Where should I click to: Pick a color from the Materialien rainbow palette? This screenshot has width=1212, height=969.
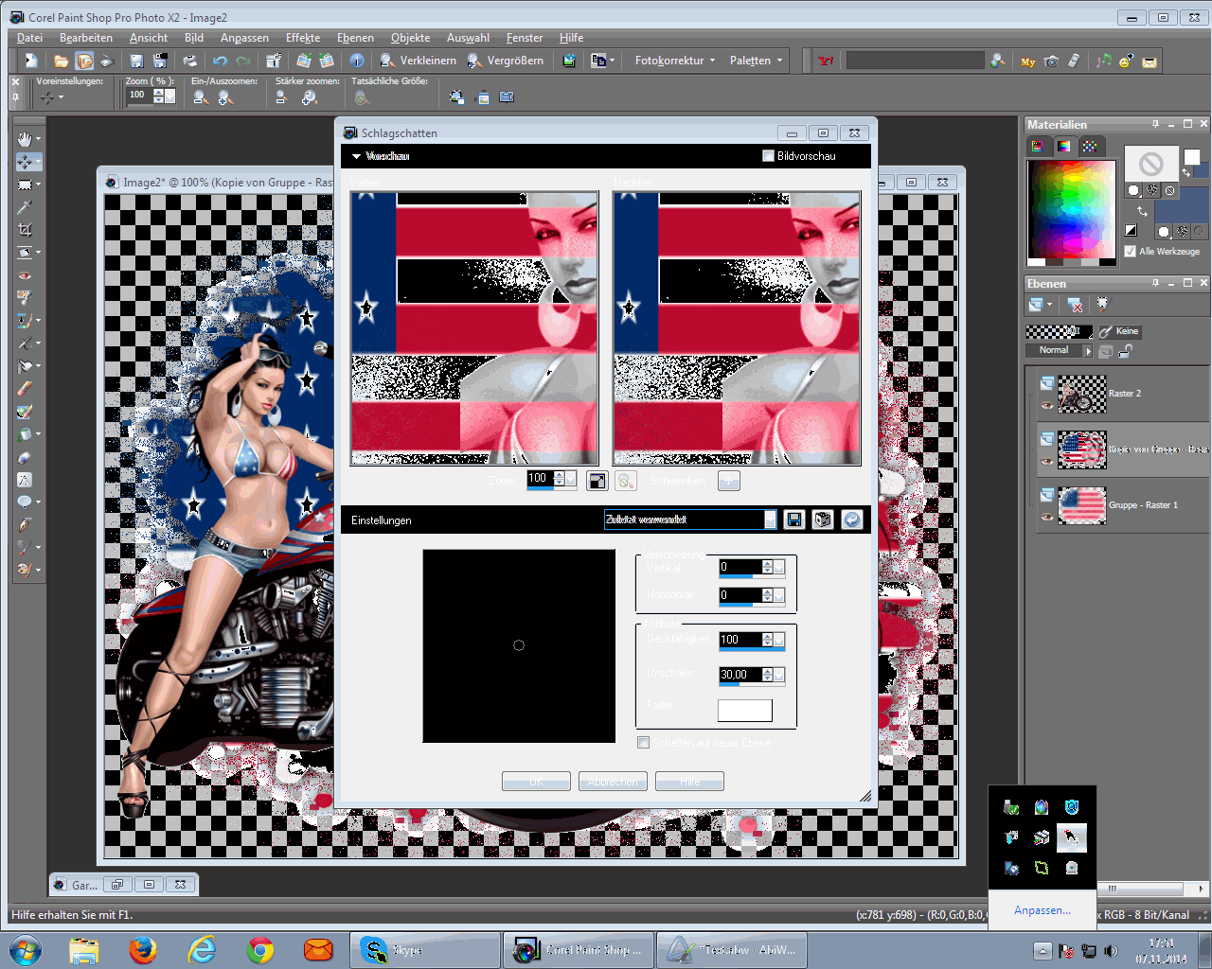[1072, 207]
